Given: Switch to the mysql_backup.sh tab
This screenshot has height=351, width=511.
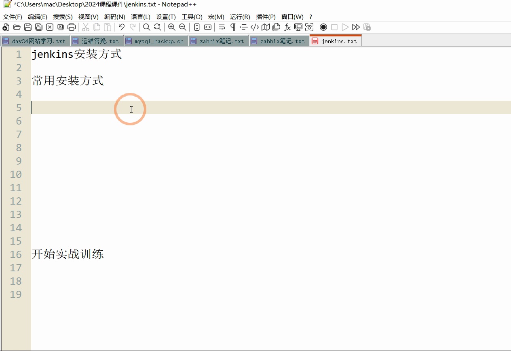Looking at the screenshot, I should [156, 40].
